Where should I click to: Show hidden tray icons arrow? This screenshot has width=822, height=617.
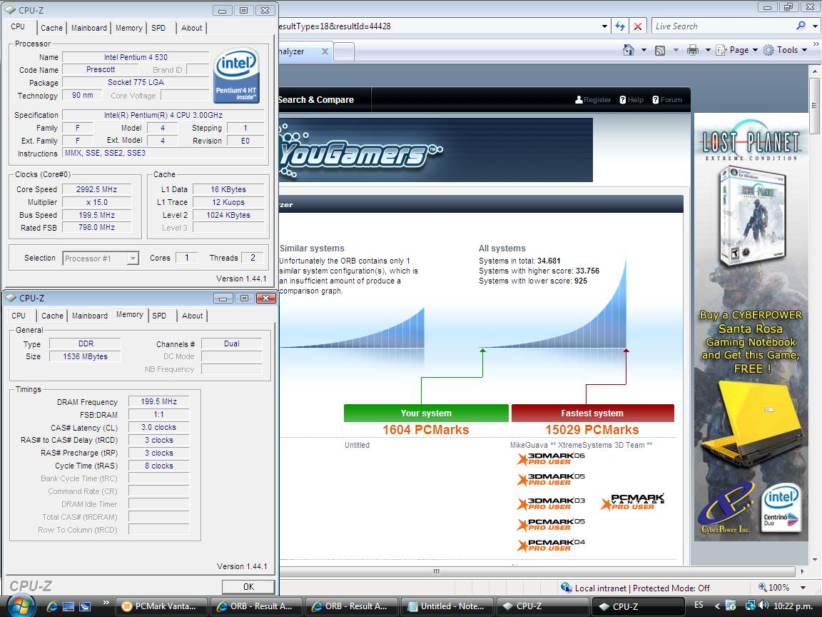(716, 606)
